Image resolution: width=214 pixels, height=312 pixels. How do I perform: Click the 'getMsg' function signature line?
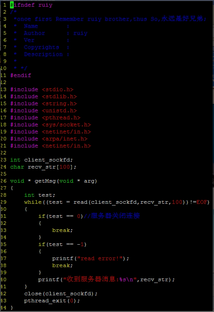point(54,181)
